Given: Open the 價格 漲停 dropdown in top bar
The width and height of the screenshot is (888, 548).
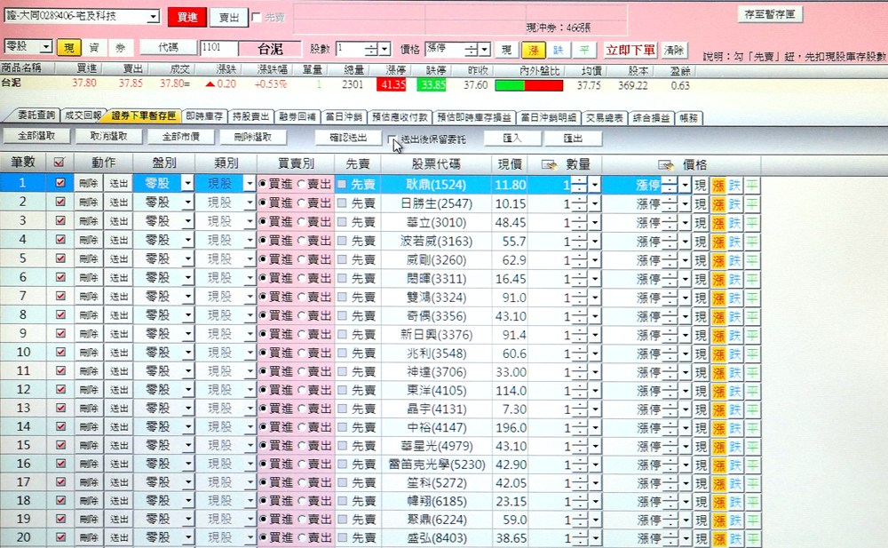Looking at the screenshot, I should (x=485, y=50).
